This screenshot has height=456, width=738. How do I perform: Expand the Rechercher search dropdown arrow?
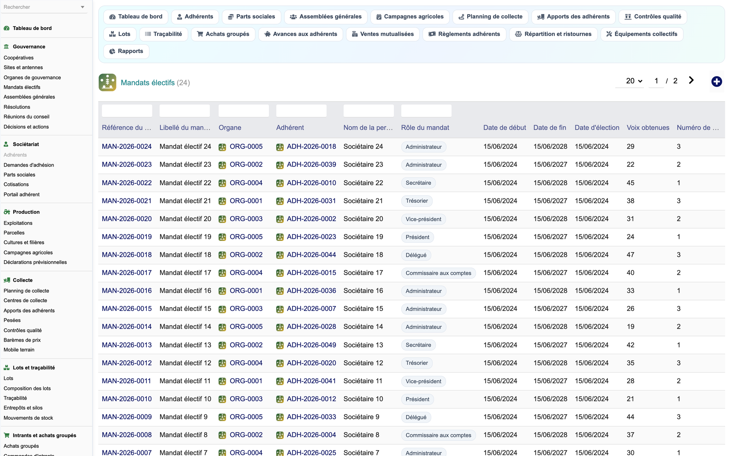coord(83,7)
